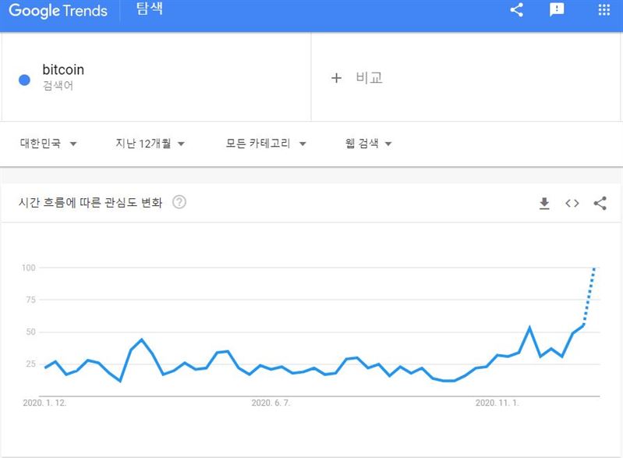623x458 pixels.
Task: Click the Google Trends logo
Action: [58, 11]
